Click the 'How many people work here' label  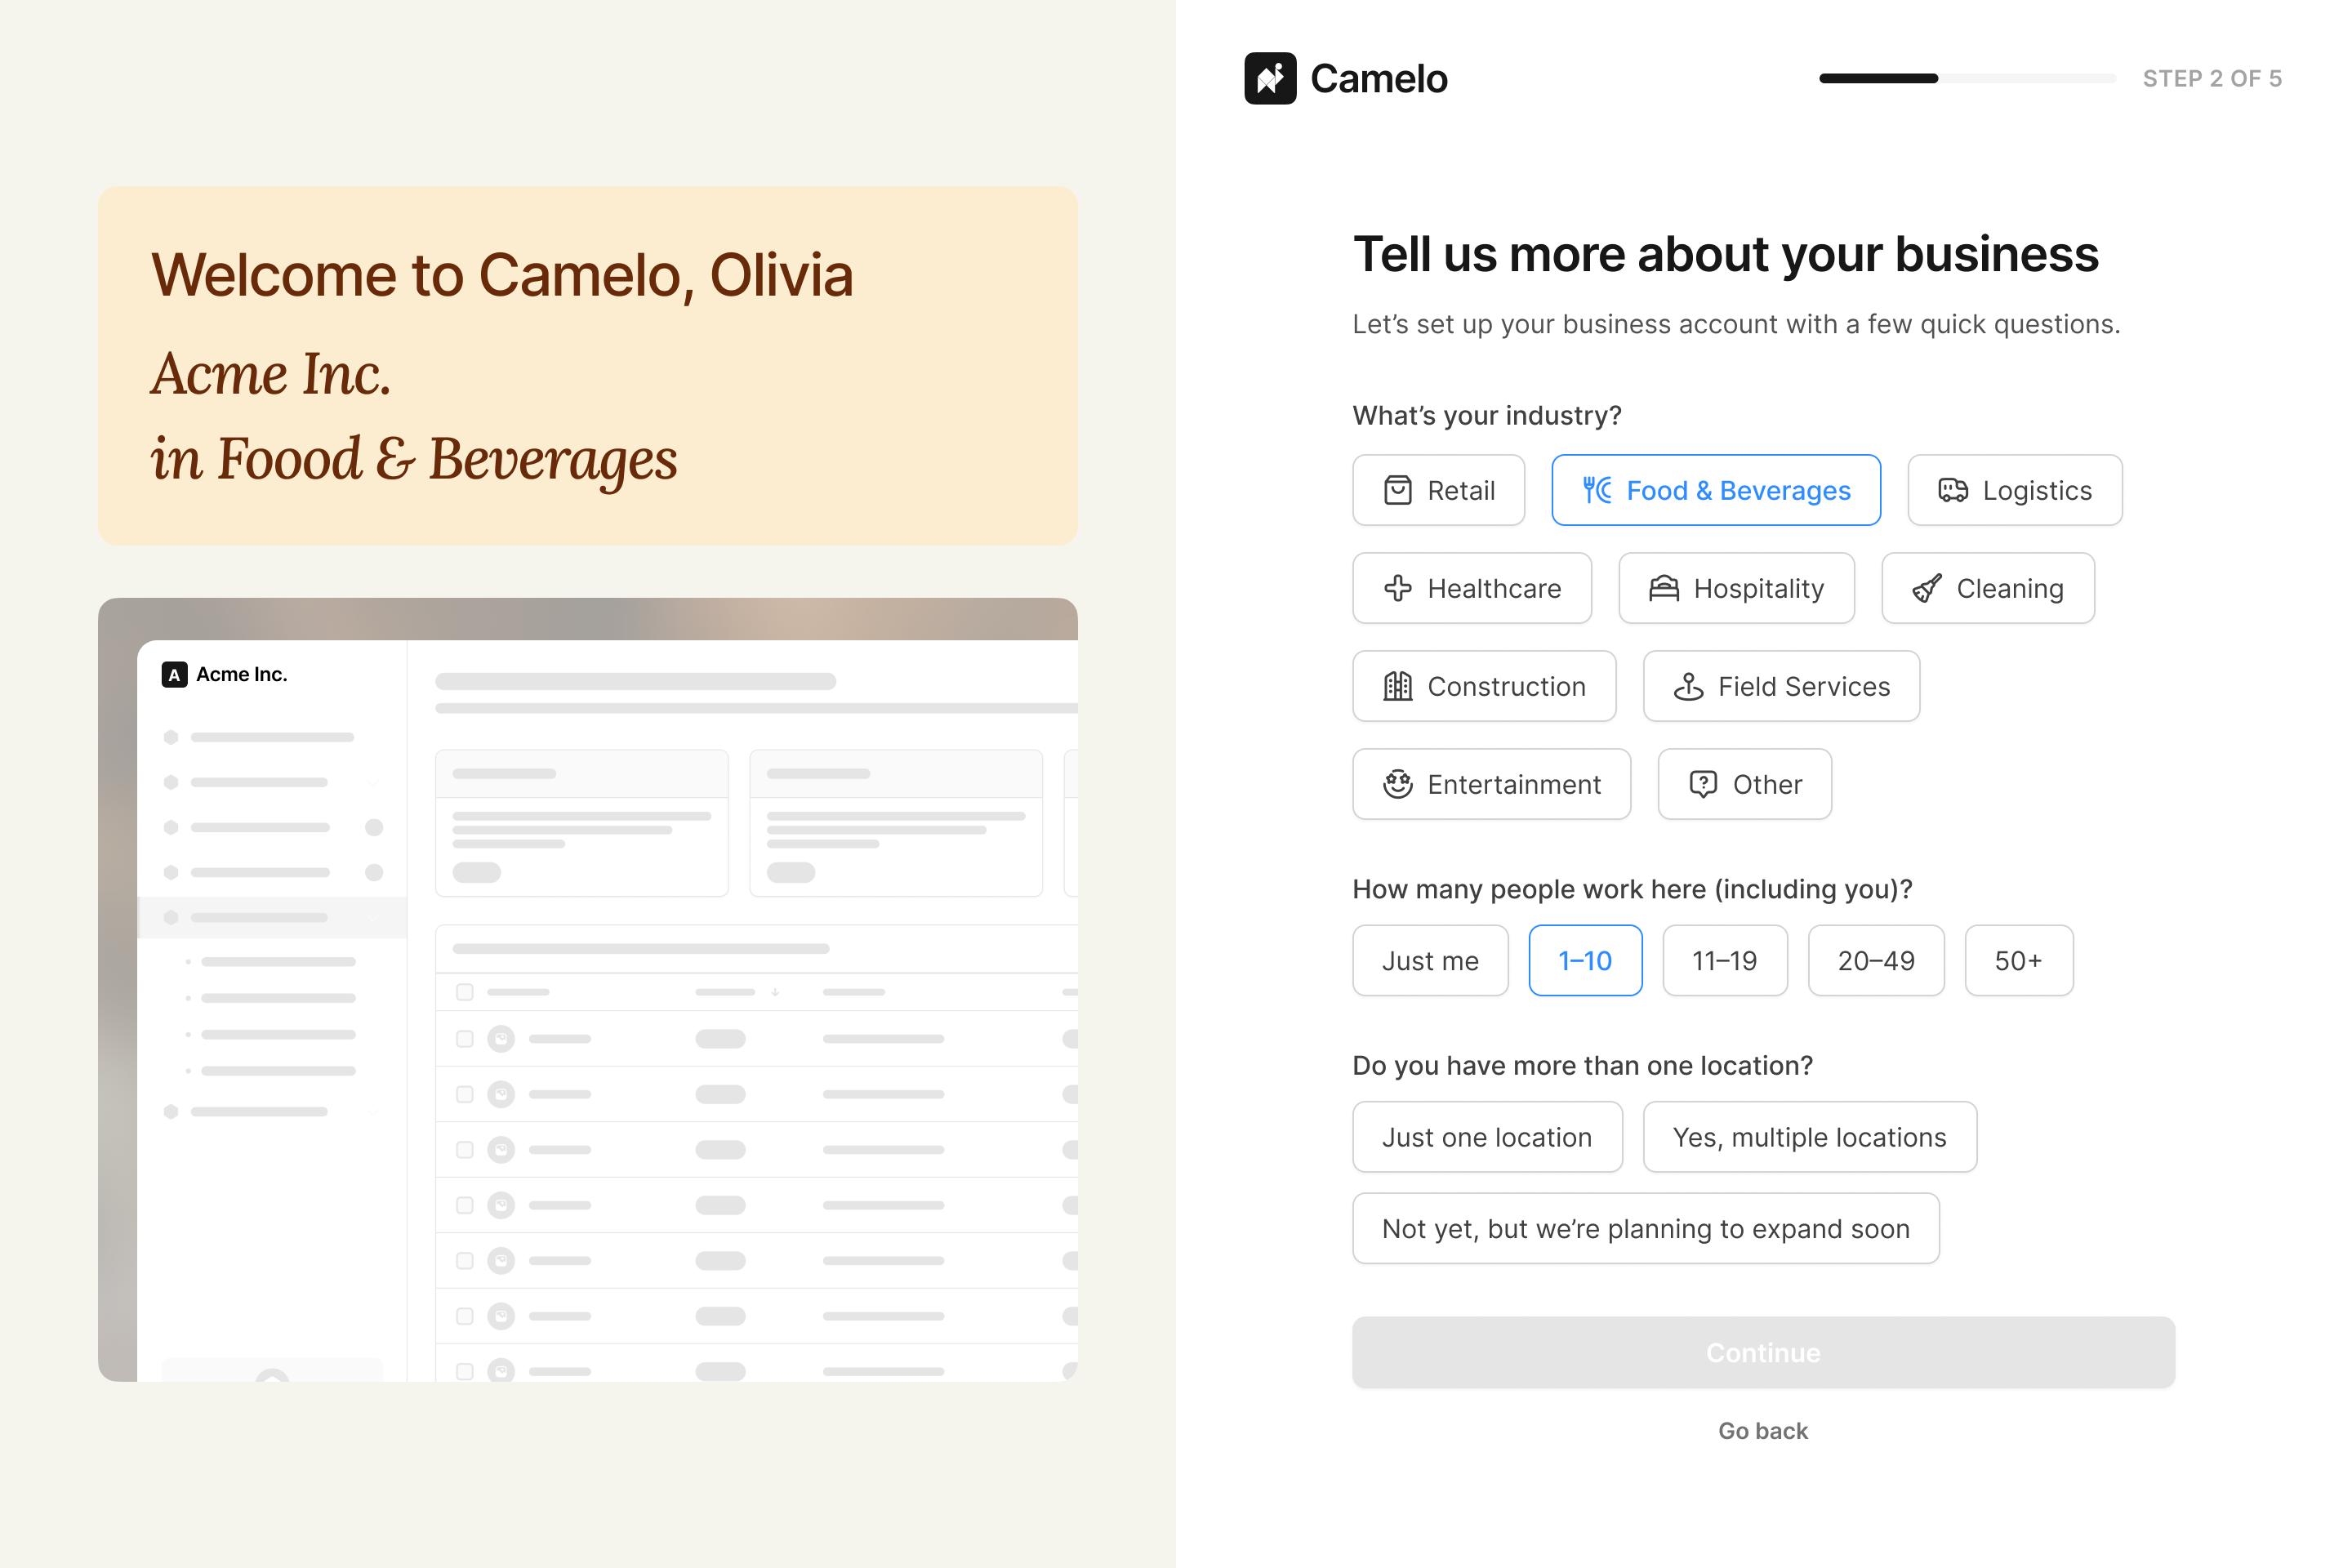click(x=1632, y=889)
